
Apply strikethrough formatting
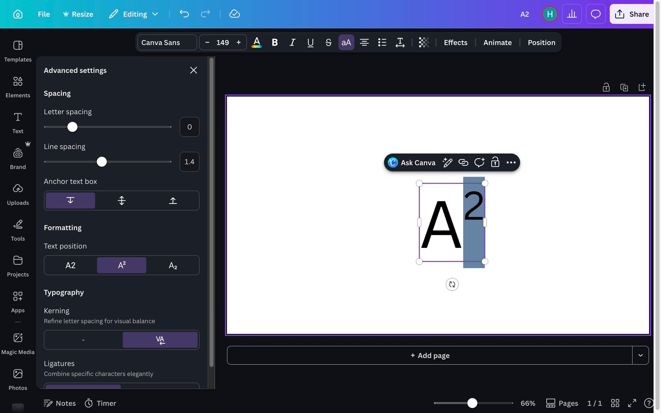coord(328,42)
